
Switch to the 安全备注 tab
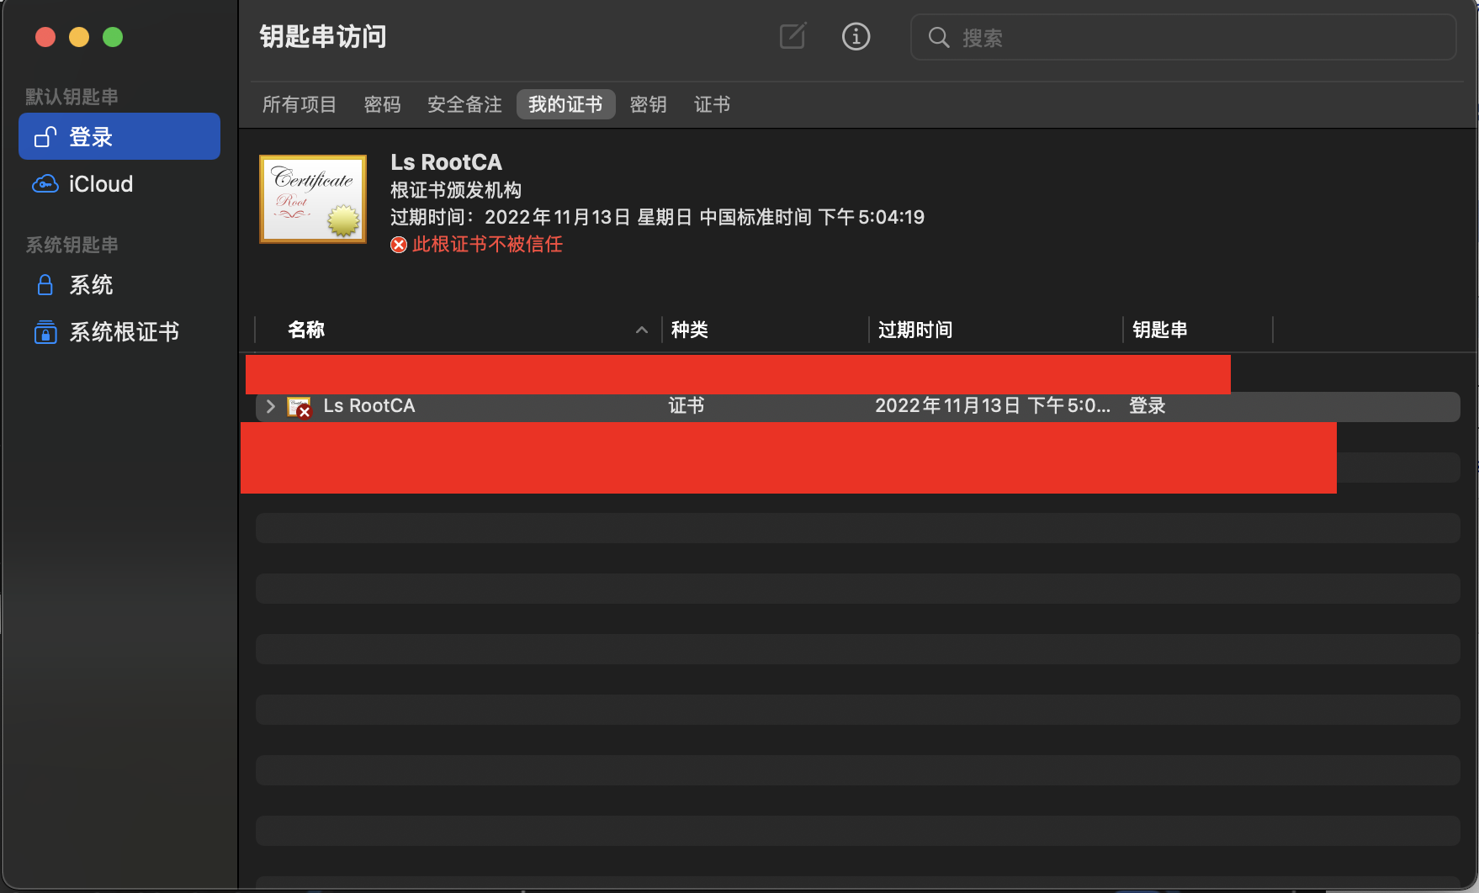coord(464,104)
